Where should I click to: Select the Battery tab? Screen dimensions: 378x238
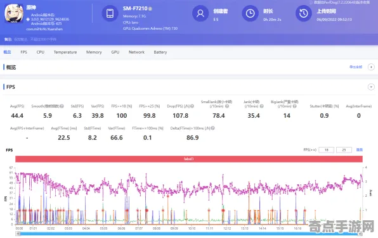tap(160, 52)
